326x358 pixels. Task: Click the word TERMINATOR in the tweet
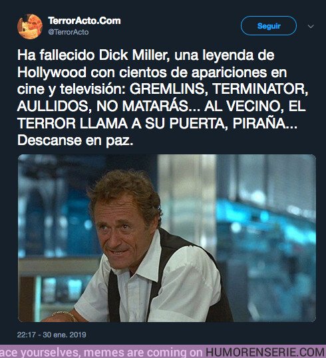coord(260,89)
